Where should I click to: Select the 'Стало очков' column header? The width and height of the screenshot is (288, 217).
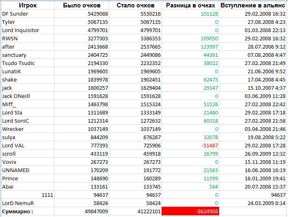136,5
